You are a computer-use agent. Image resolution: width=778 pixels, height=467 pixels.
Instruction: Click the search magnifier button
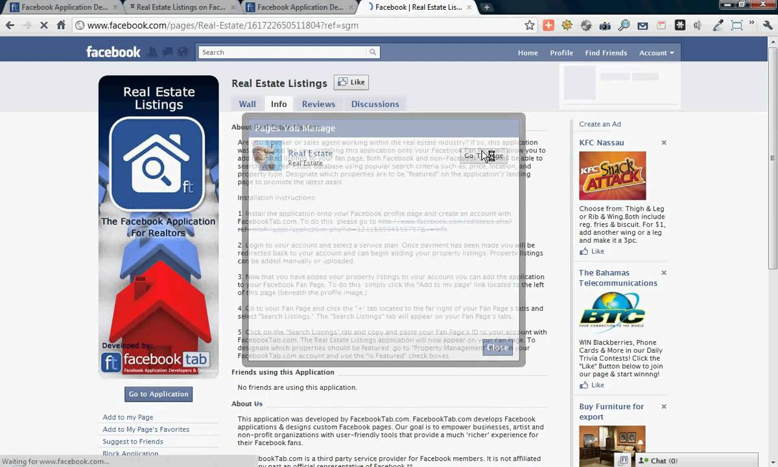point(373,52)
